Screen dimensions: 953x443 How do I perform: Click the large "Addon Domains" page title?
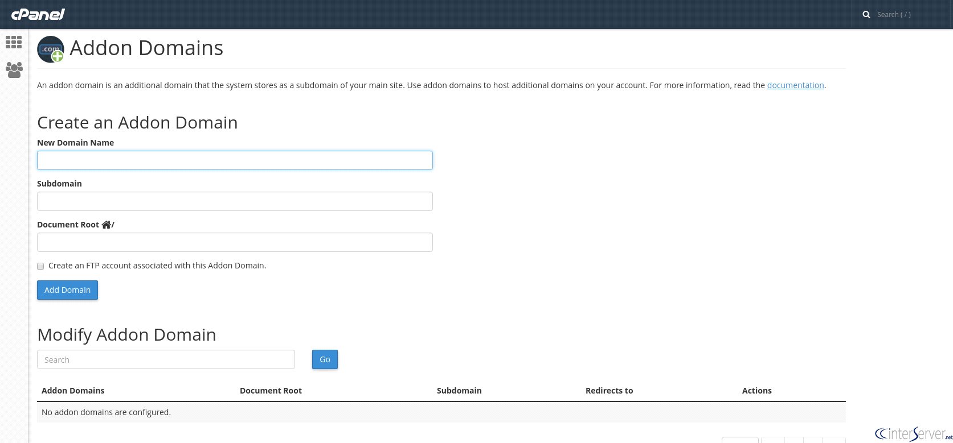click(x=146, y=48)
